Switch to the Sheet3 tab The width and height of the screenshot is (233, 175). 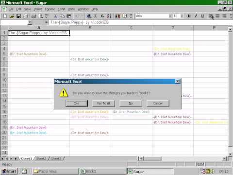point(56,158)
